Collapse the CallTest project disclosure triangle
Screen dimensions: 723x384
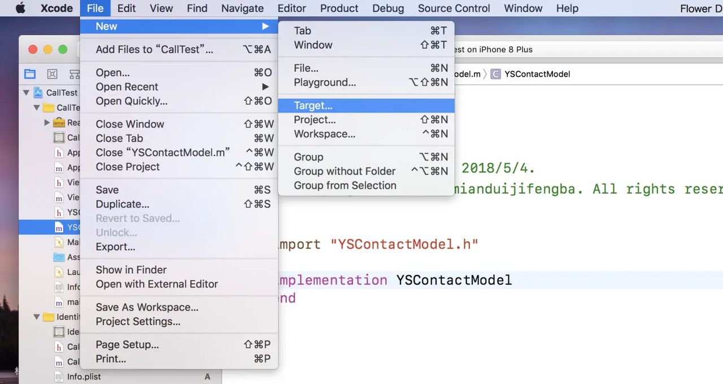click(26, 93)
